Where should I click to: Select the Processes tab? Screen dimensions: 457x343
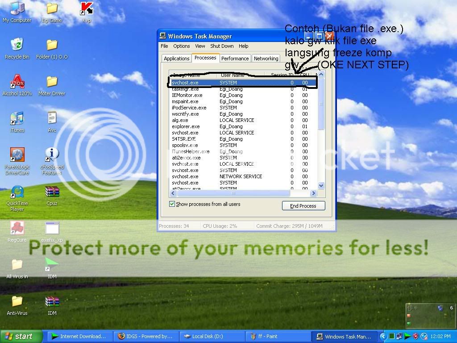tap(205, 58)
